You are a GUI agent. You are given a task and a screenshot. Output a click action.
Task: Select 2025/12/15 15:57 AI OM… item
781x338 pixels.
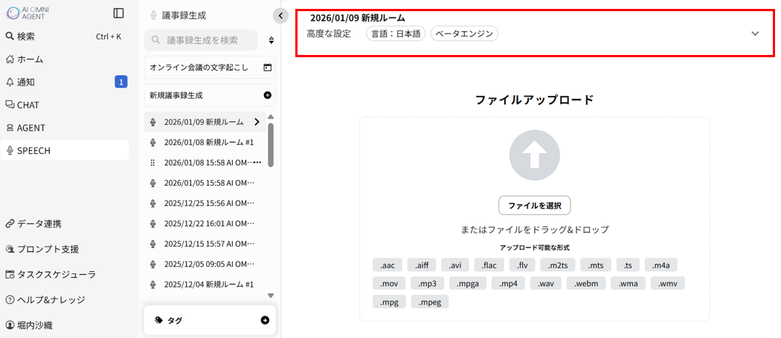click(205, 244)
